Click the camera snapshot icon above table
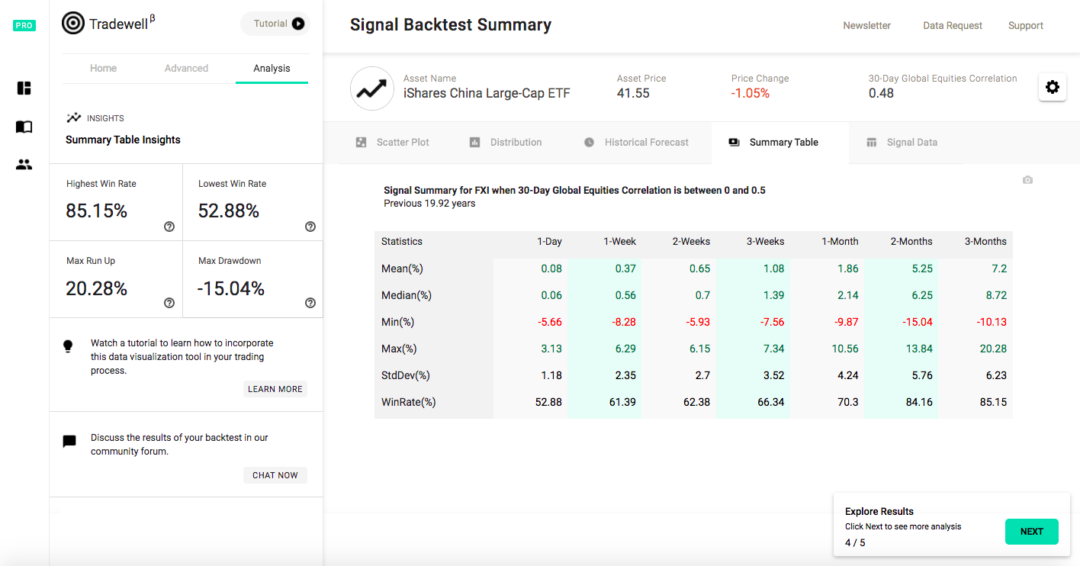Image resolution: width=1080 pixels, height=566 pixels. [1027, 180]
